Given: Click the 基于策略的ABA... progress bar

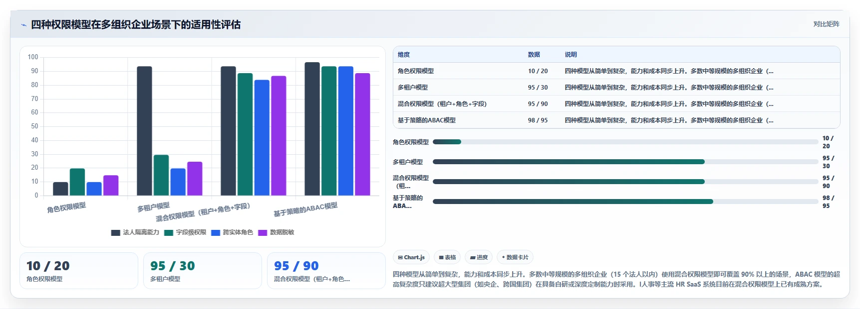Looking at the screenshot, I should tap(625, 202).
